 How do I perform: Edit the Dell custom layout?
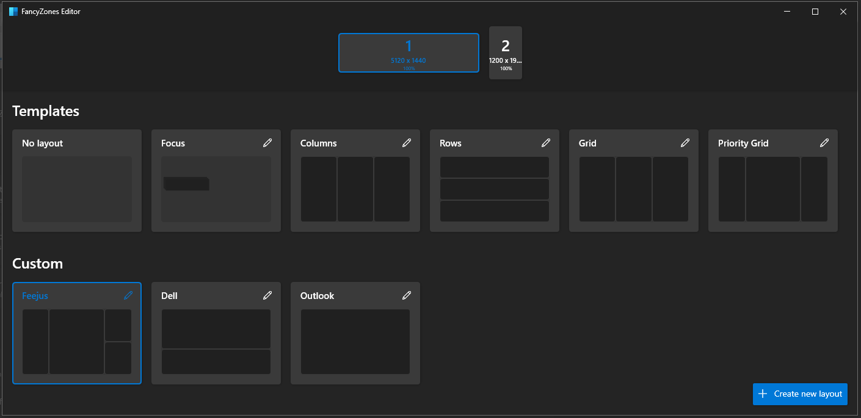click(x=267, y=295)
